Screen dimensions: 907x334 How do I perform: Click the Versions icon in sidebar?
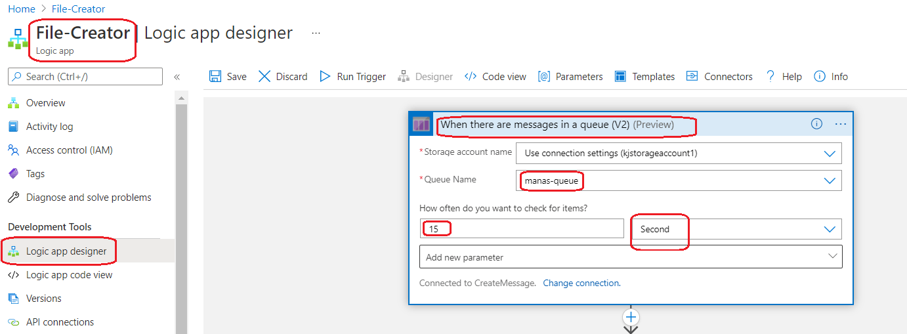[14, 299]
